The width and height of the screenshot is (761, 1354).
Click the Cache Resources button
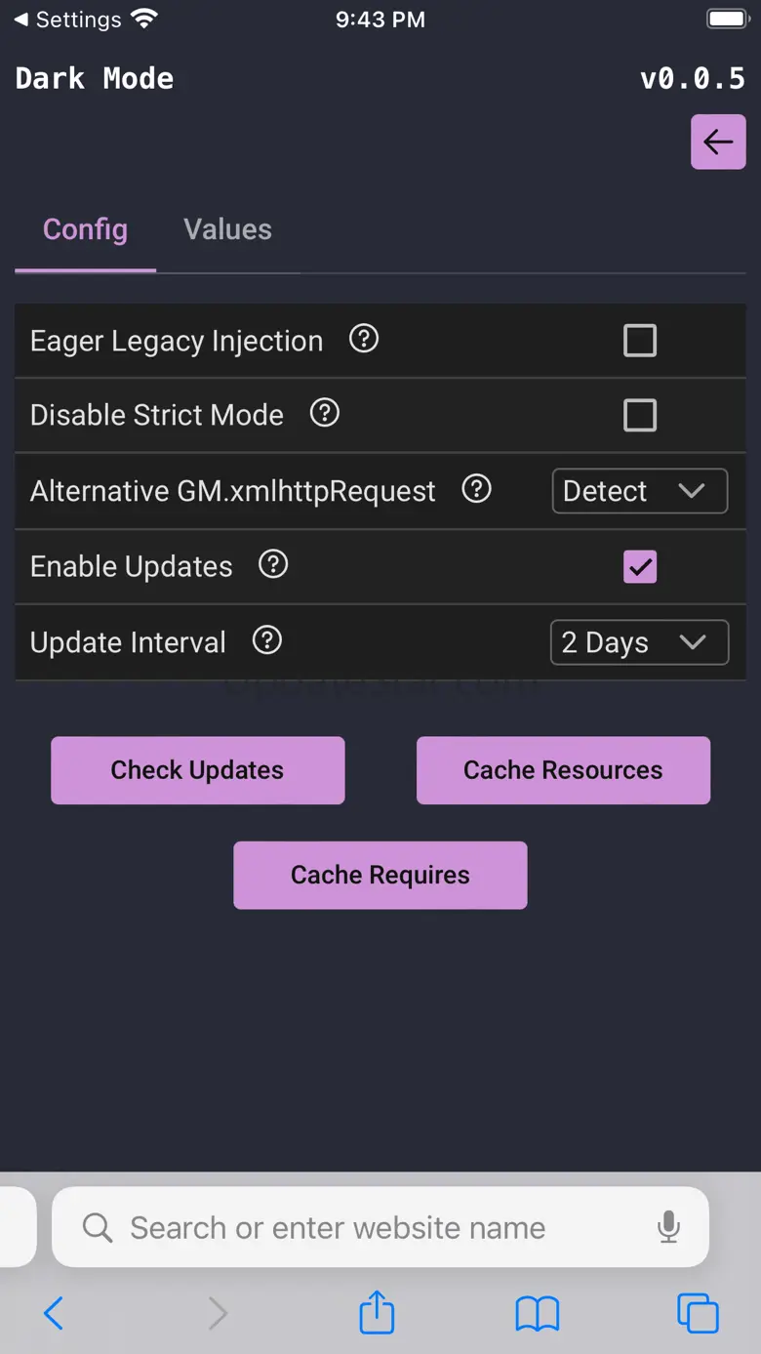563,770
